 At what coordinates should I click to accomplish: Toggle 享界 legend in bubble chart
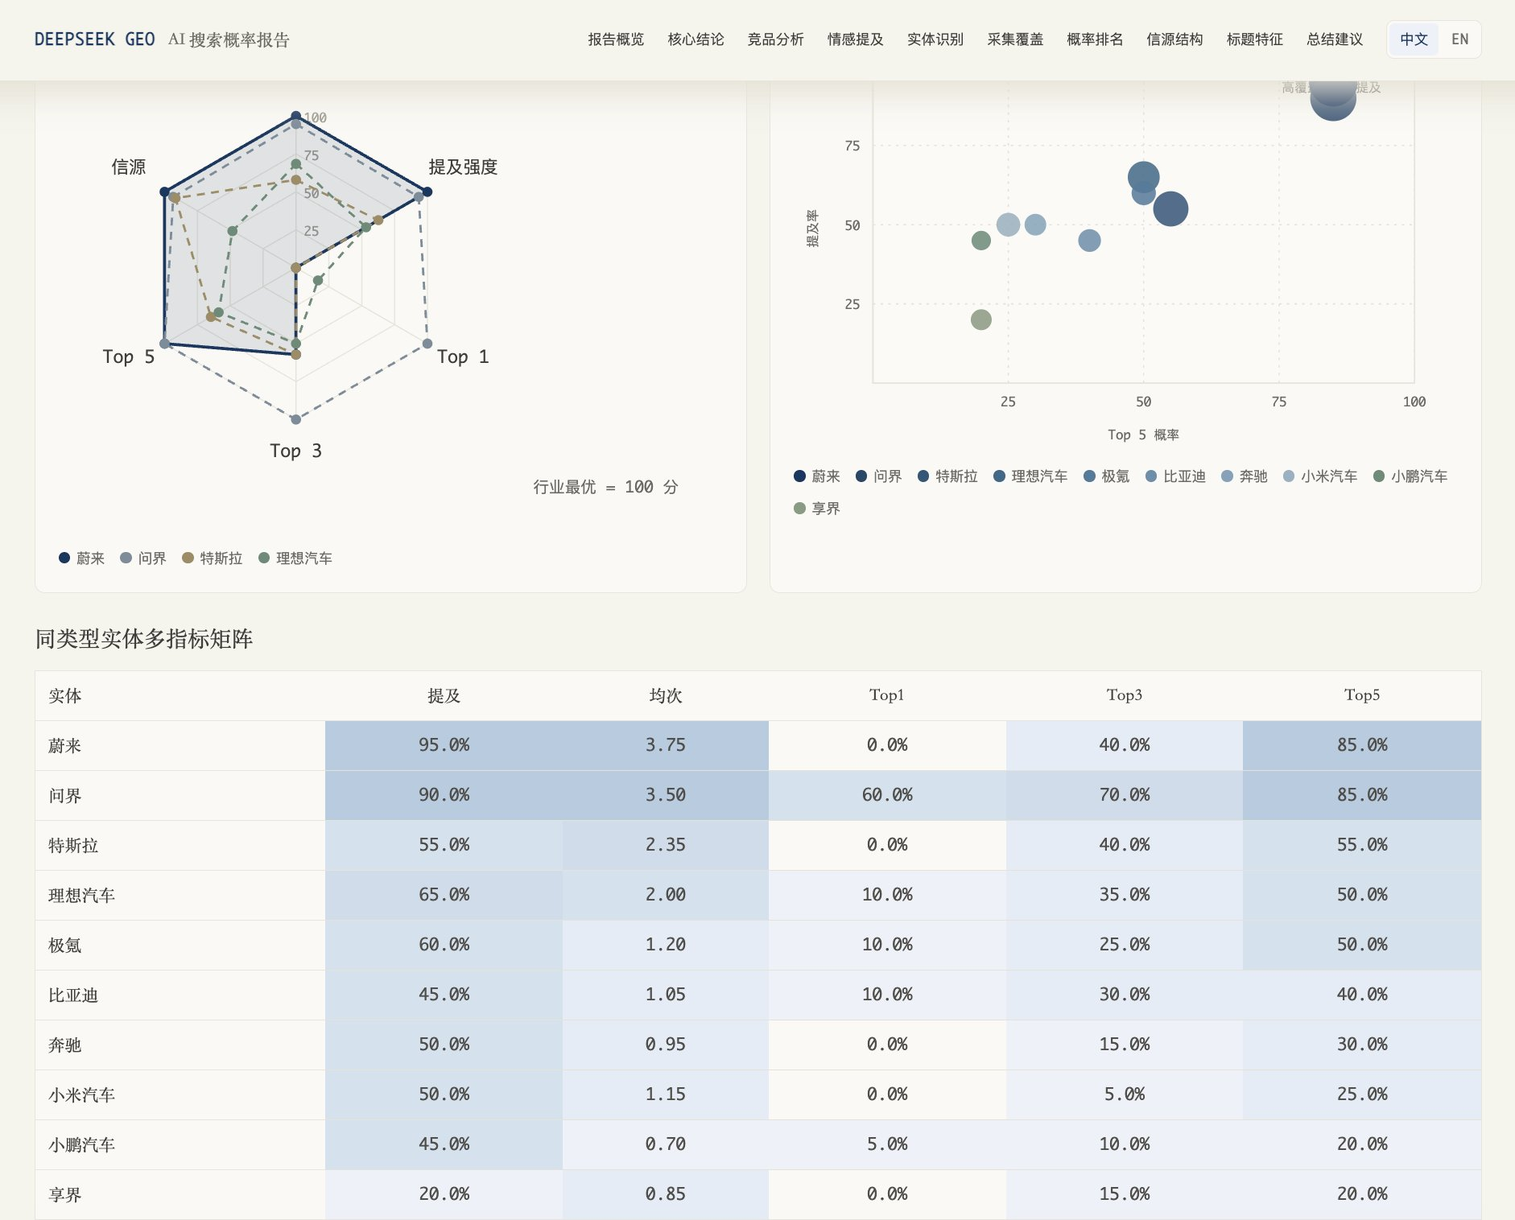[817, 508]
